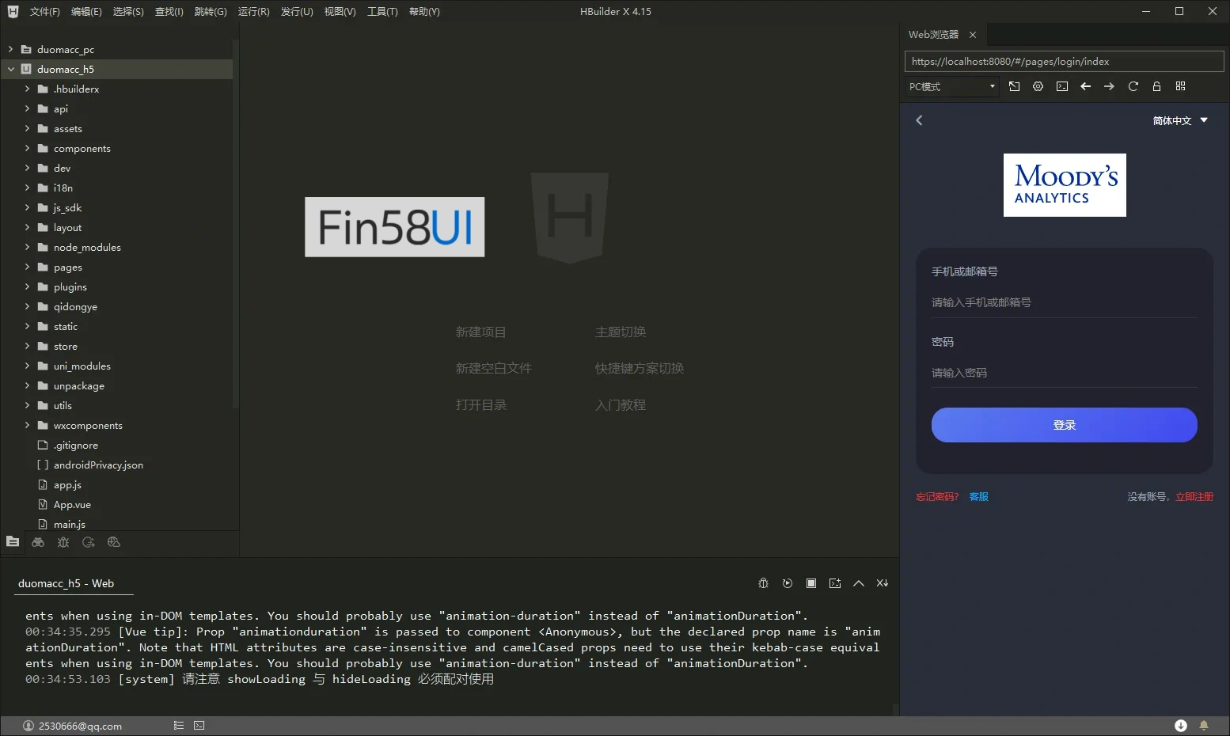Screen dimensions: 1230x736
Task: Click the binoculars search icon in sidebar footer
Action: 38,542
